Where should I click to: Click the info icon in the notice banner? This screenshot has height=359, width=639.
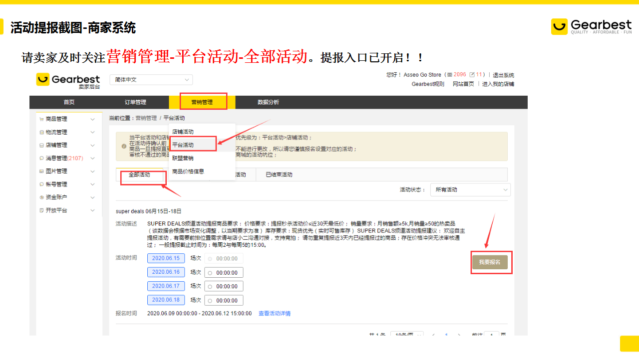point(124,146)
